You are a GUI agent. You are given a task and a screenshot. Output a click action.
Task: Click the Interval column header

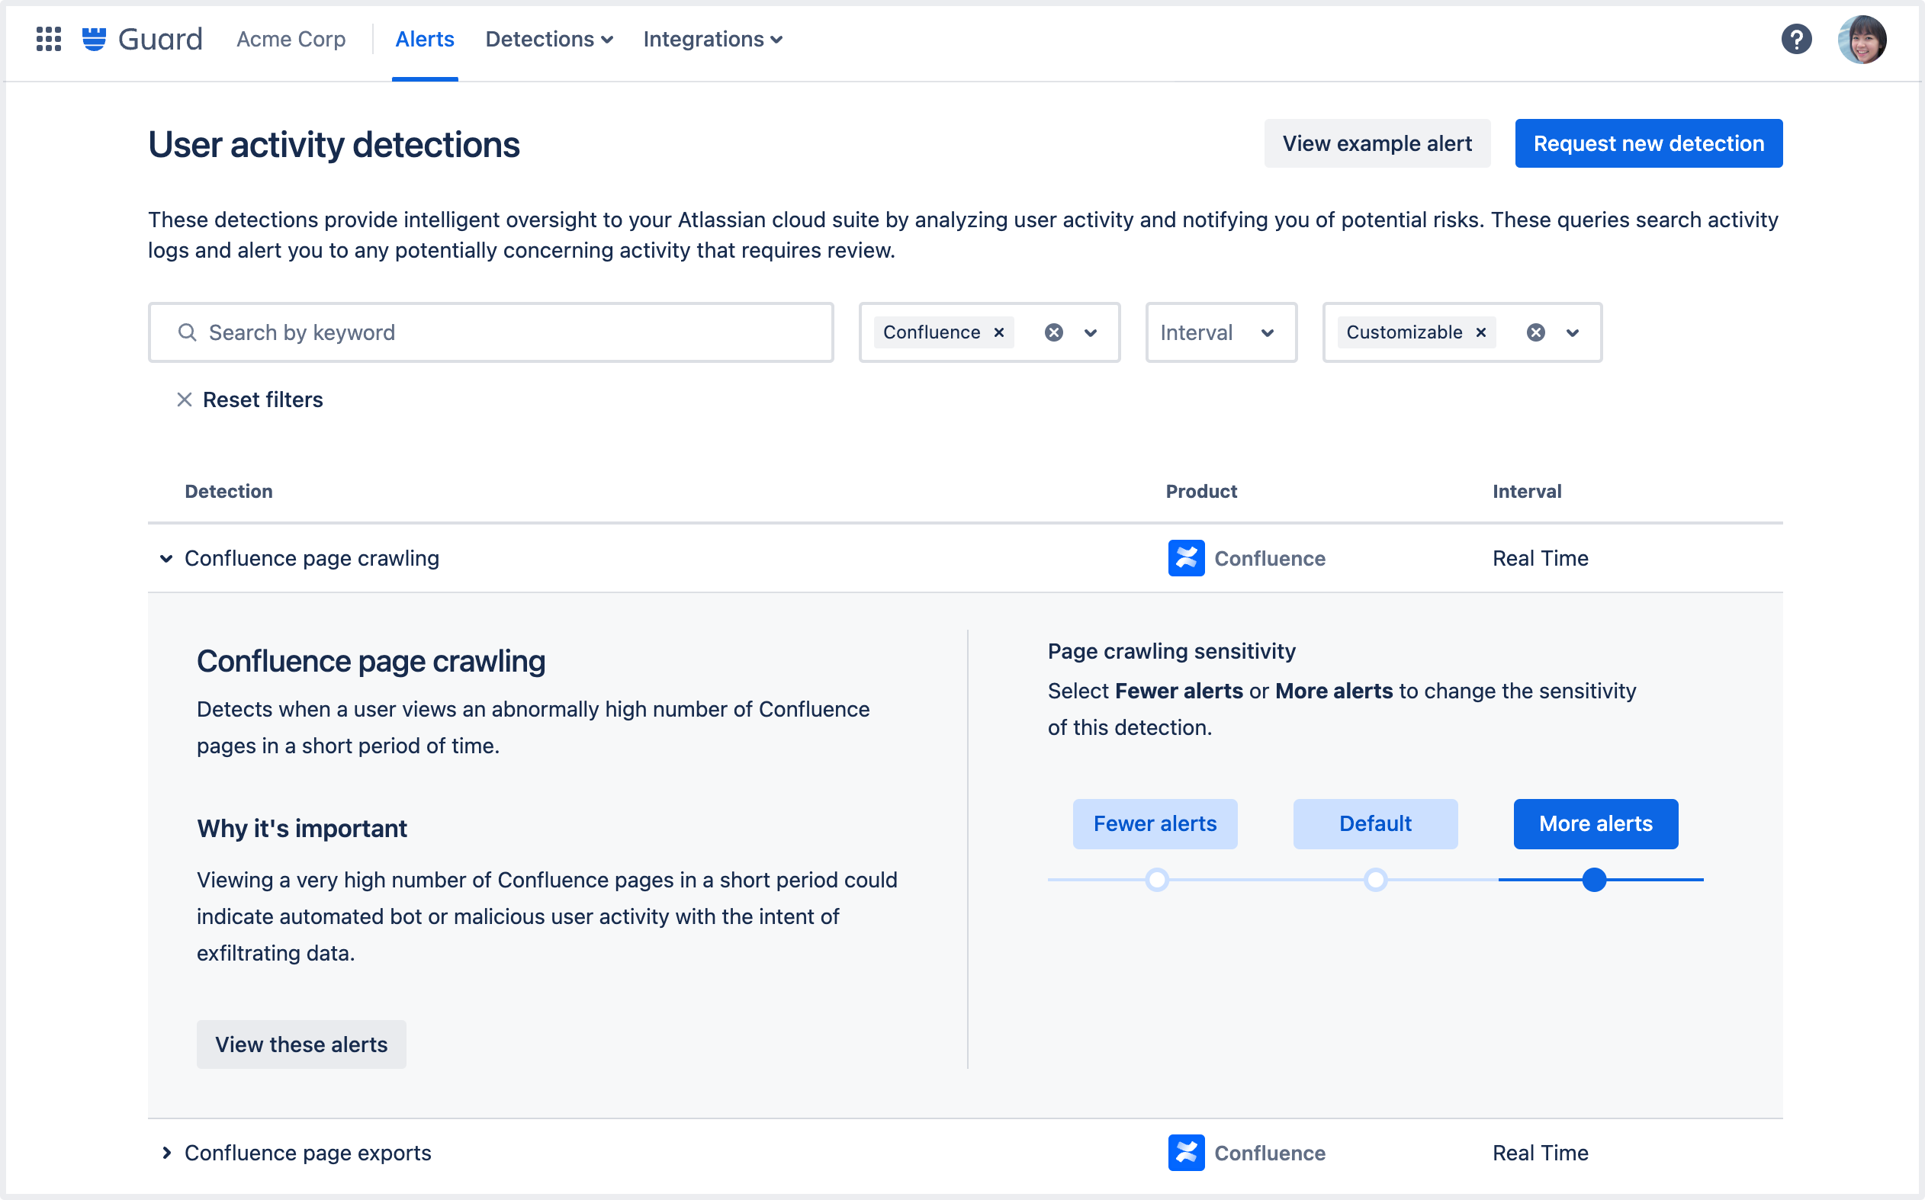[1527, 491]
